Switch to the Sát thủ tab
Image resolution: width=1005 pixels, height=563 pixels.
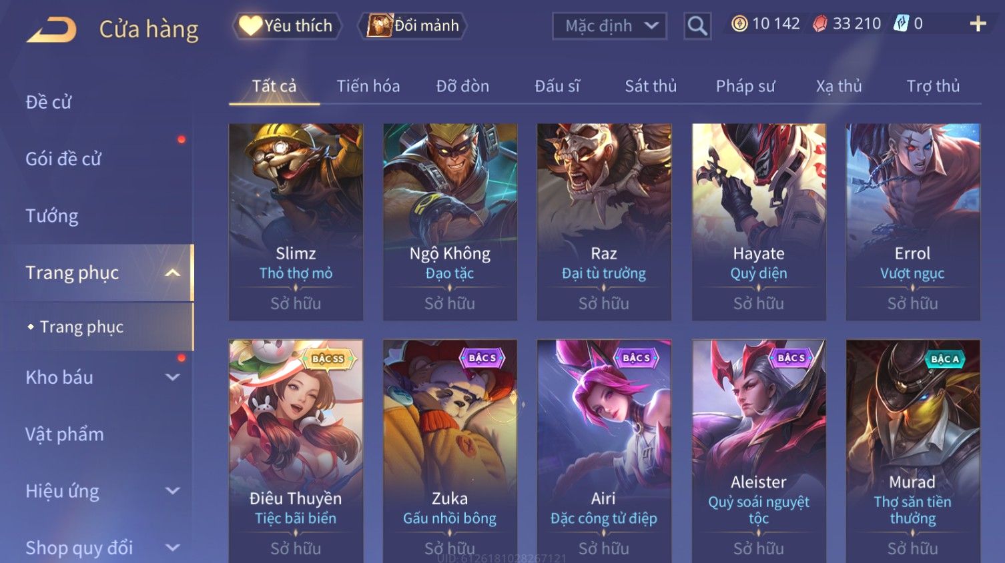[651, 86]
